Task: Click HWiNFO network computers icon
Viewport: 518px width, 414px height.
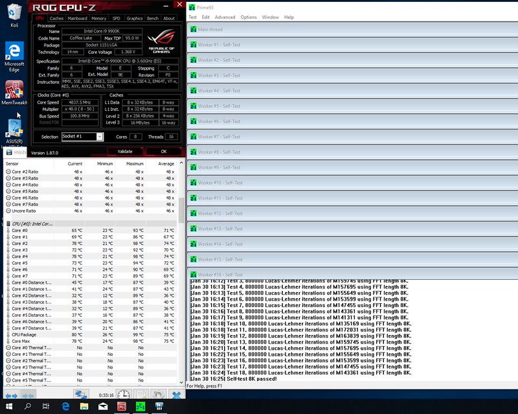Action: pos(82,395)
